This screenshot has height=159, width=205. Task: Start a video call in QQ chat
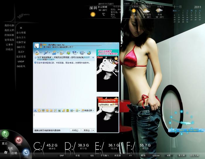click(x=37, y=53)
